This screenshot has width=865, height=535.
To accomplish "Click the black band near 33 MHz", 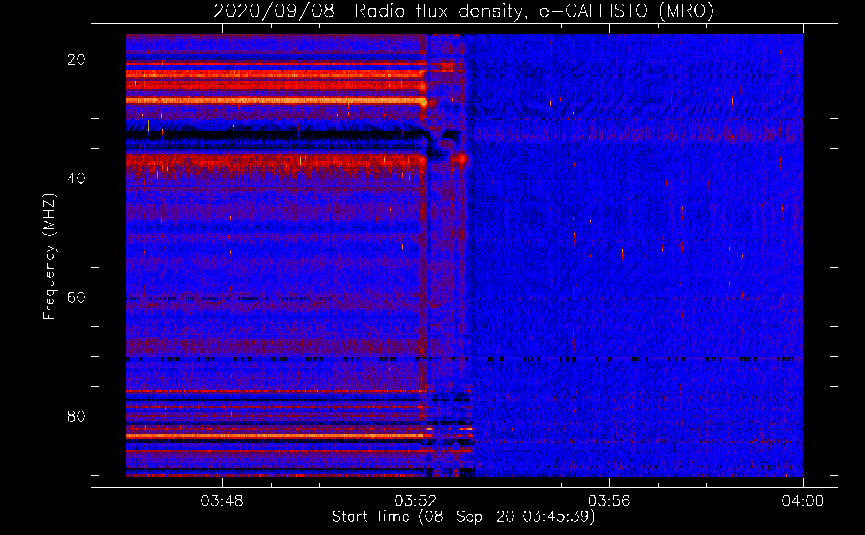I will point(276,135).
